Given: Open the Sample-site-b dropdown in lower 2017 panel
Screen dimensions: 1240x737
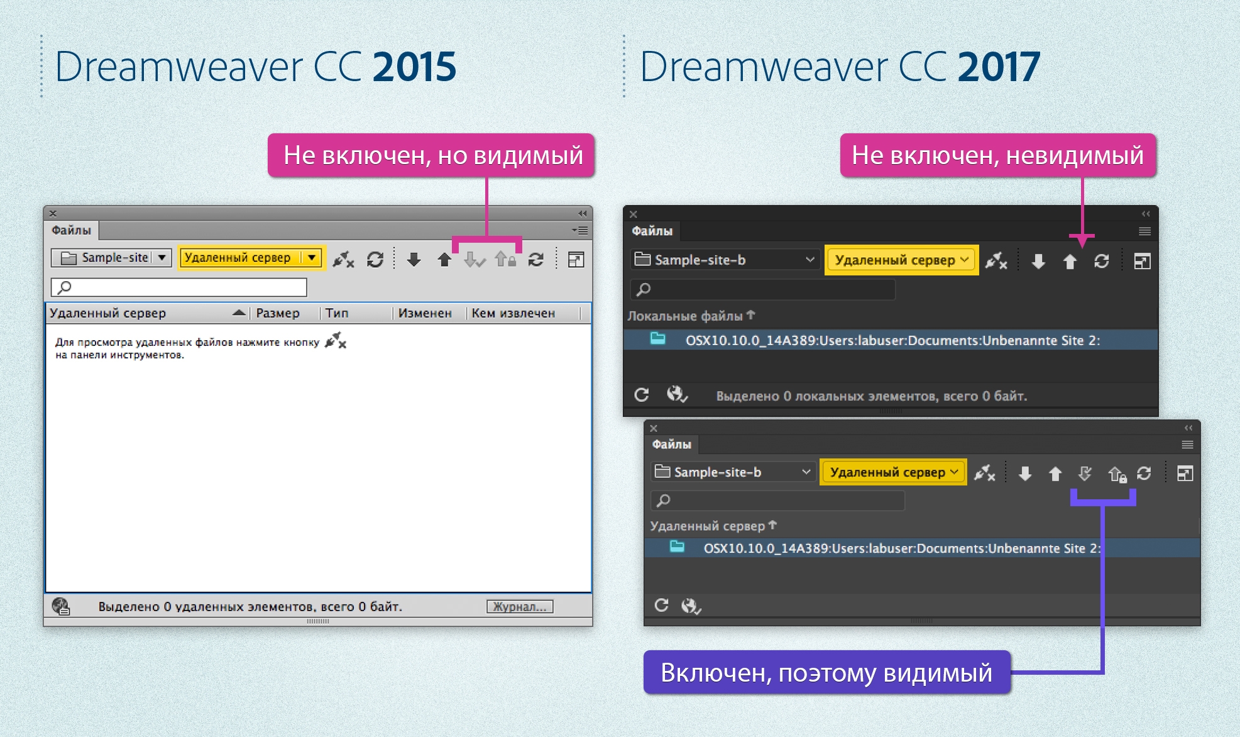Looking at the screenshot, I should click(x=733, y=472).
